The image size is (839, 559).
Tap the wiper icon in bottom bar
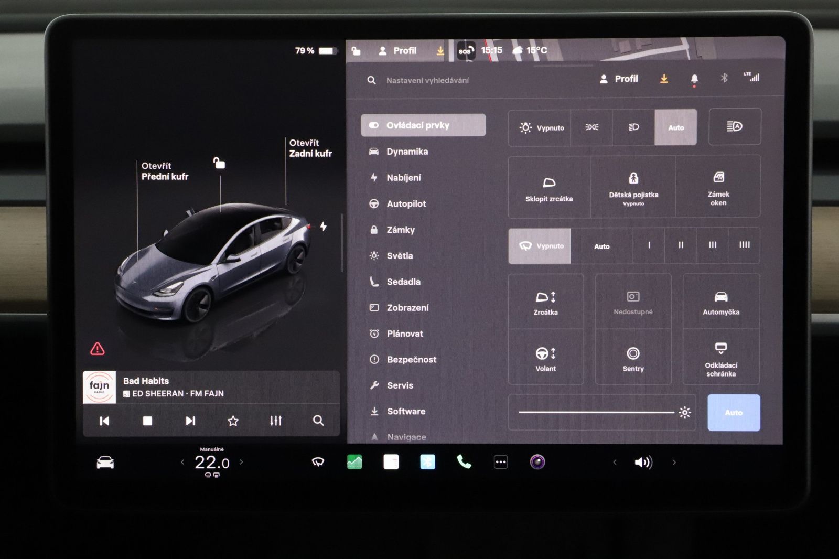click(x=318, y=462)
